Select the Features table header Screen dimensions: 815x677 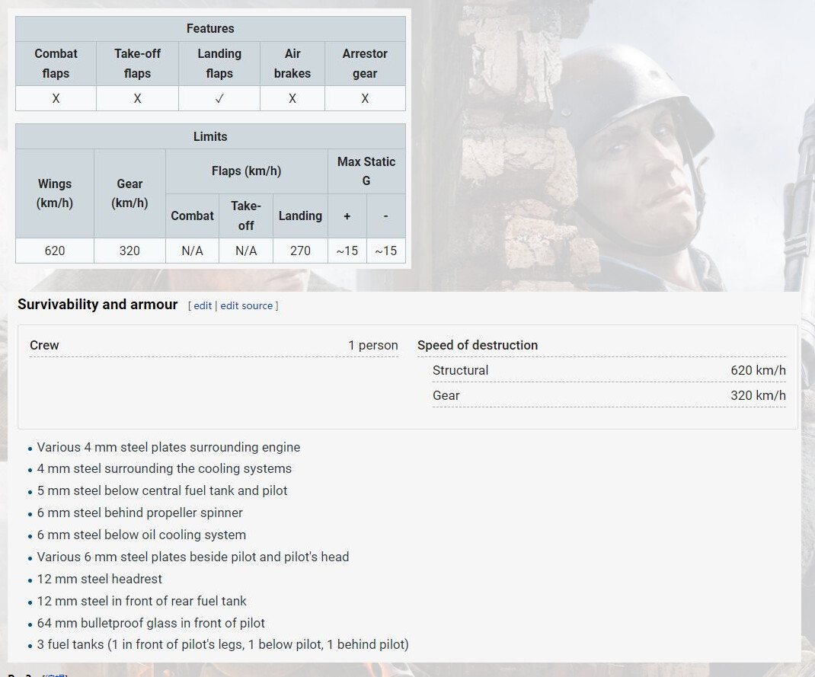[x=210, y=29]
